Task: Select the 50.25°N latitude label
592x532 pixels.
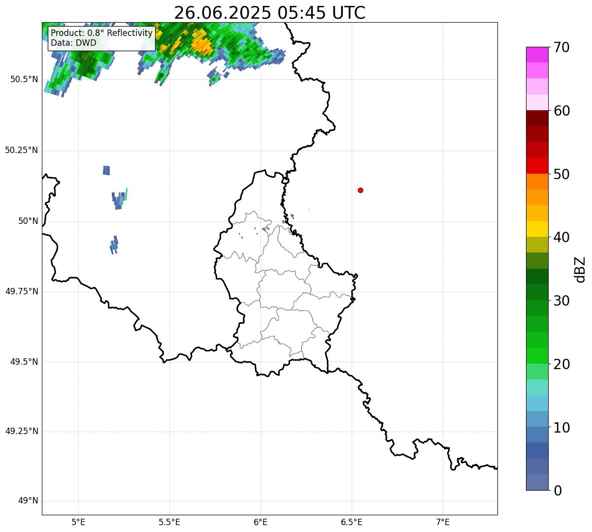Action: coord(21,150)
